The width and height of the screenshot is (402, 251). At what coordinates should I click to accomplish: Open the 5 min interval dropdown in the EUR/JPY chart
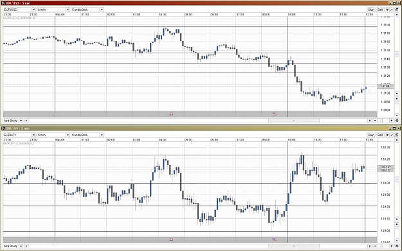coord(68,135)
